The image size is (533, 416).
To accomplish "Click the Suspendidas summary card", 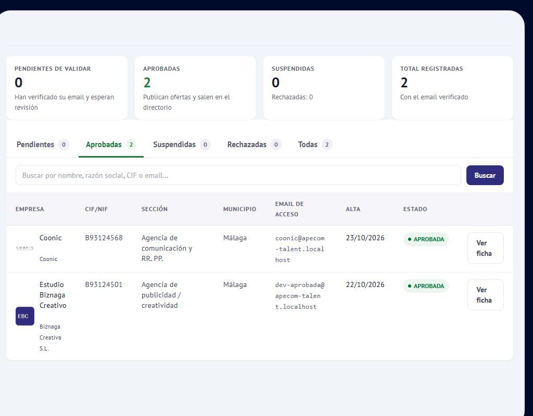I will pyautogui.click(x=324, y=87).
